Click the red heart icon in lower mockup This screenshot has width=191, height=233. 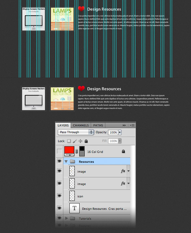[x=81, y=88]
